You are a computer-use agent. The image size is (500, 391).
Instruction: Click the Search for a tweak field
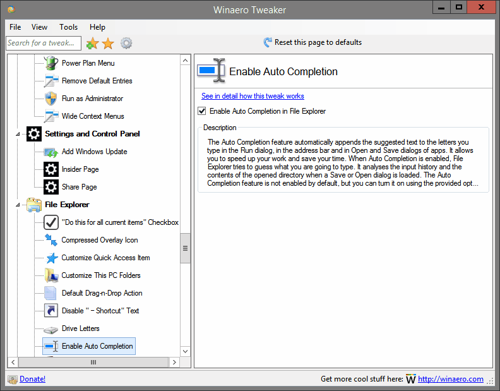tap(44, 43)
